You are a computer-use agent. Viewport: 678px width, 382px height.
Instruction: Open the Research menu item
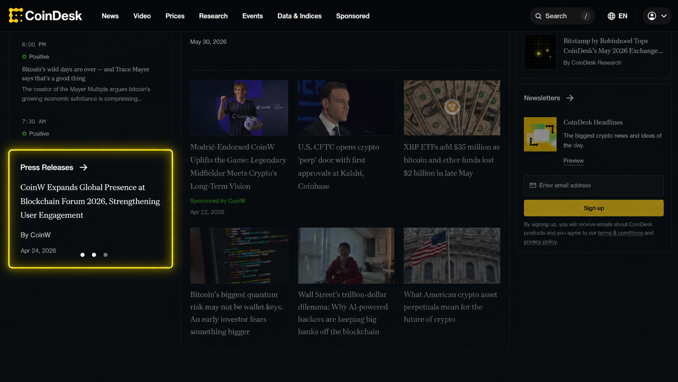(213, 16)
